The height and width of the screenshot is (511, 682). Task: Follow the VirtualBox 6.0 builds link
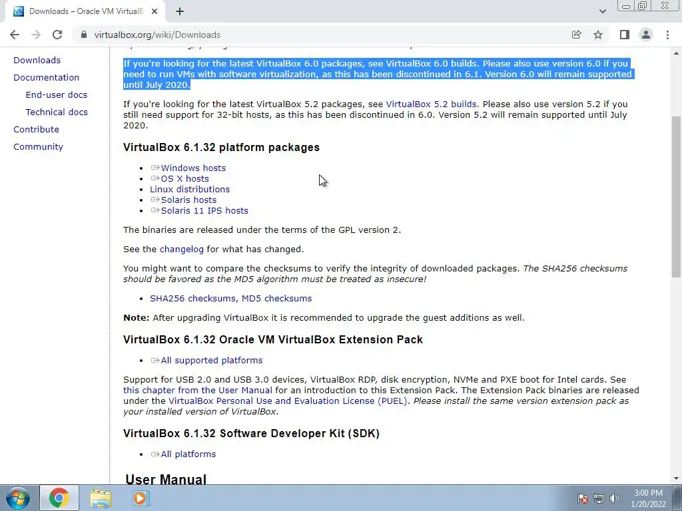(433, 63)
